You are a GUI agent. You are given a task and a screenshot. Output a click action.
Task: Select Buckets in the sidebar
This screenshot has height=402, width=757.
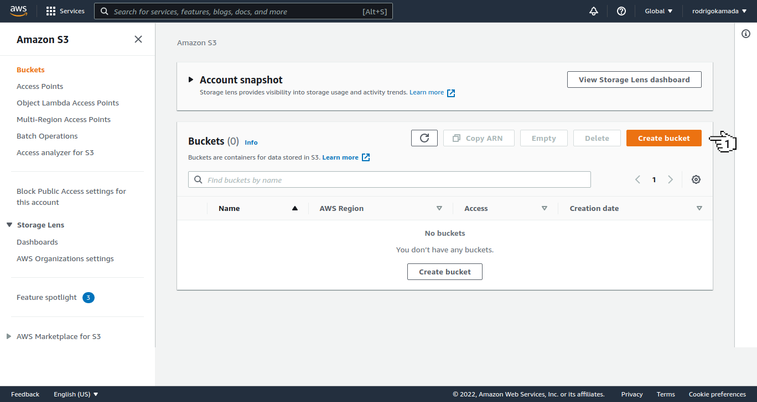tap(30, 70)
